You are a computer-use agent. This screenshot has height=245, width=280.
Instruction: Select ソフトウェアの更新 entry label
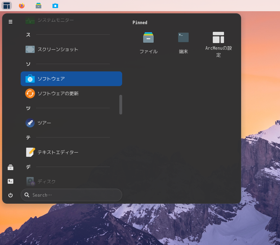58,93
